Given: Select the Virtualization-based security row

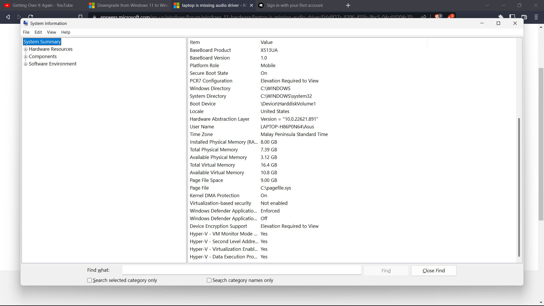Looking at the screenshot, I should (x=352, y=203).
